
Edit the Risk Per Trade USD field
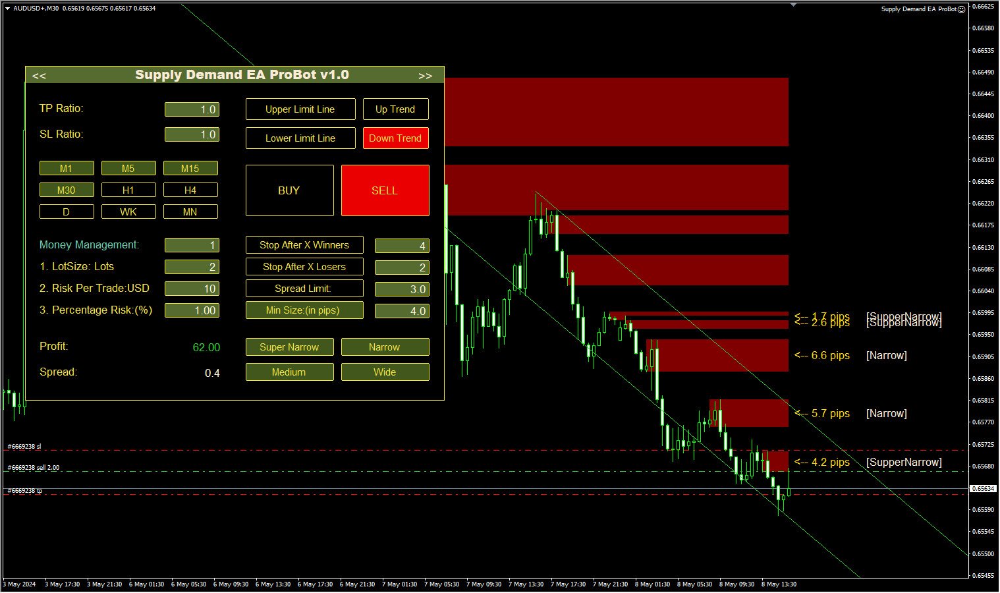point(192,289)
